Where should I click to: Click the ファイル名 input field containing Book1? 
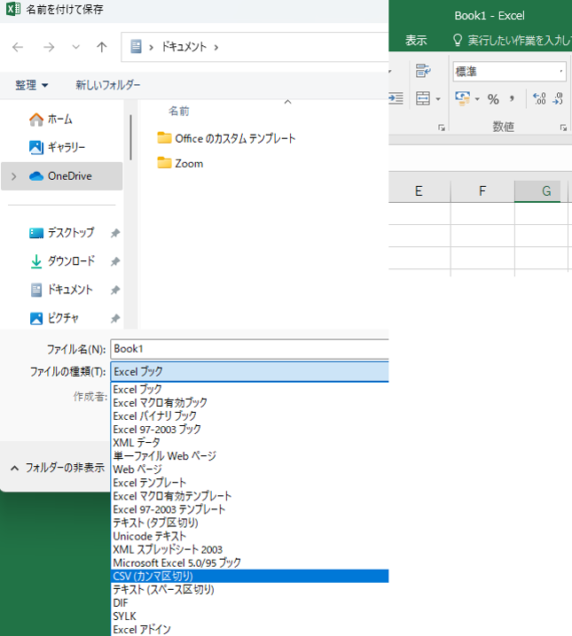point(249,349)
